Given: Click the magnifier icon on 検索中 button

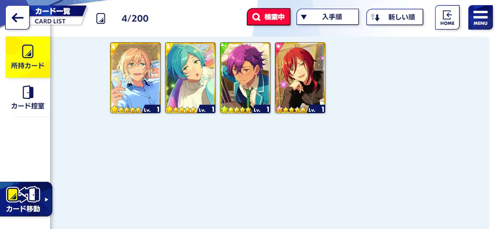Looking at the screenshot, I should [x=256, y=17].
